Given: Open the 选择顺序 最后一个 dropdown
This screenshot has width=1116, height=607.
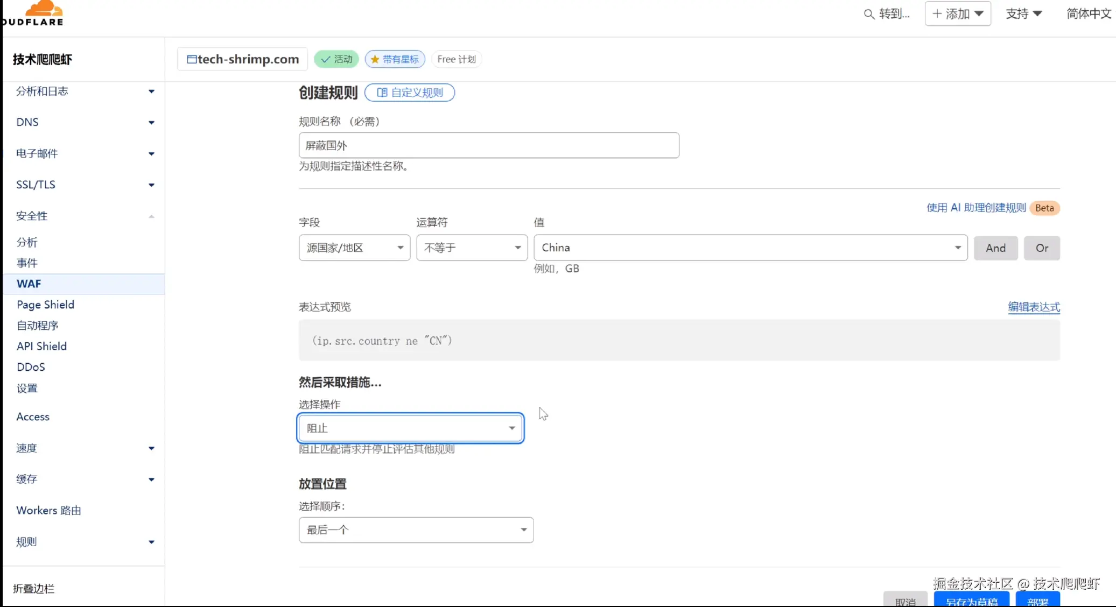Looking at the screenshot, I should [416, 530].
